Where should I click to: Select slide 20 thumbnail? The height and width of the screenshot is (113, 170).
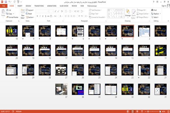pyautogui.click(x=12, y=50)
